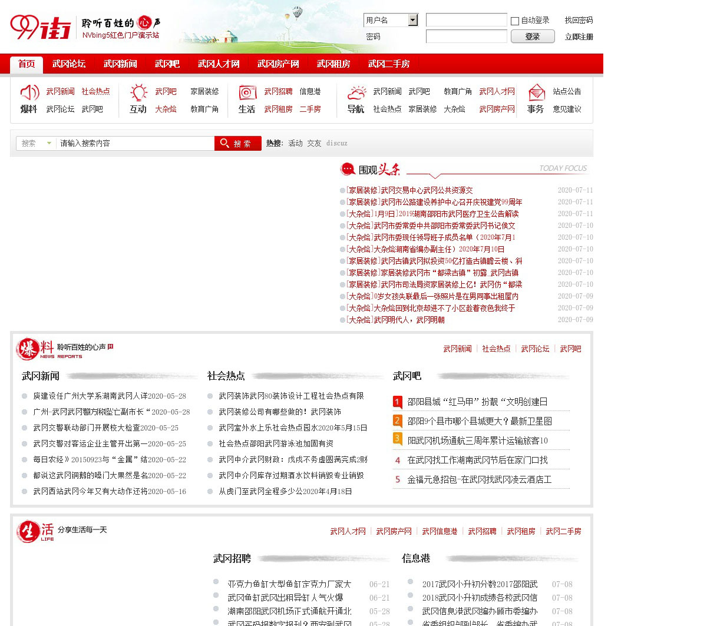Click the 生活 camera icon

tap(247, 92)
